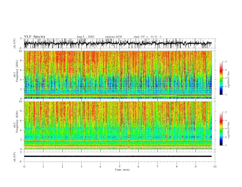Click the ch.1 colorbar '-7' tick value
The width and height of the screenshot is (242, 187).
coord(226,95)
